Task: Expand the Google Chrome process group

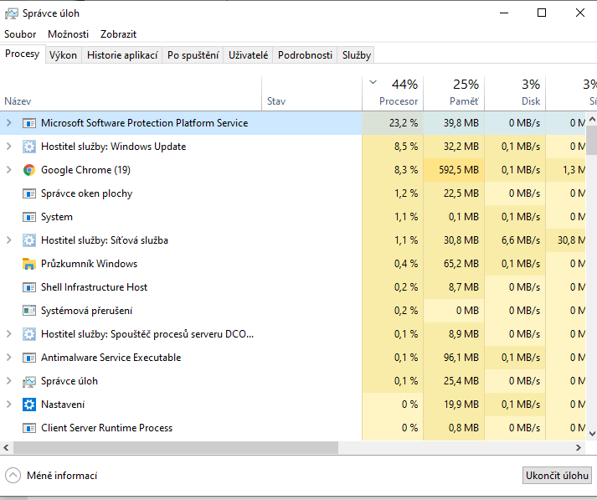Action: tap(9, 170)
